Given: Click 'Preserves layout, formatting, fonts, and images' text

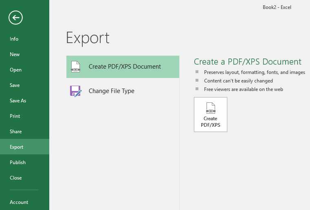Looking at the screenshot, I should pyautogui.click(x=255, y=72).
